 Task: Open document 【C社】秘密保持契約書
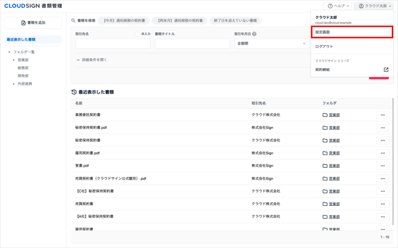tap(94, 191)
